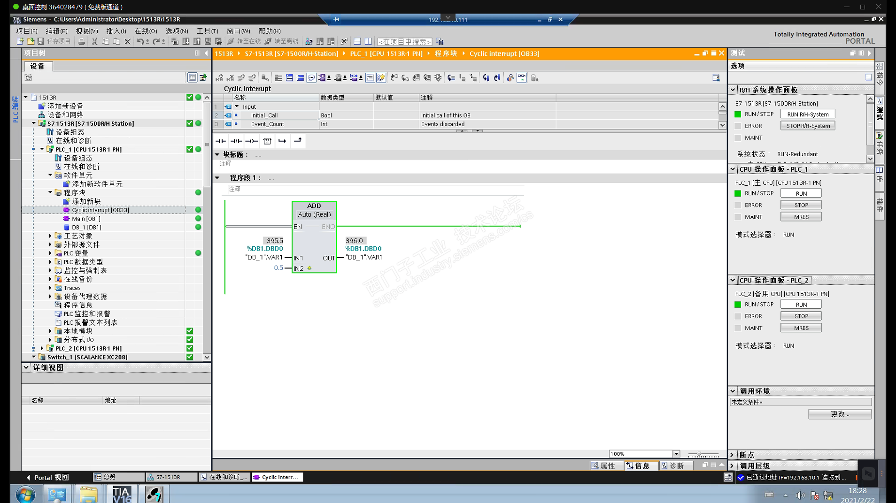Image resolution: width=896 pixels, height=503 pixels.
Task: Click the delete X icon in main toolbar
Action: (127, 41)
